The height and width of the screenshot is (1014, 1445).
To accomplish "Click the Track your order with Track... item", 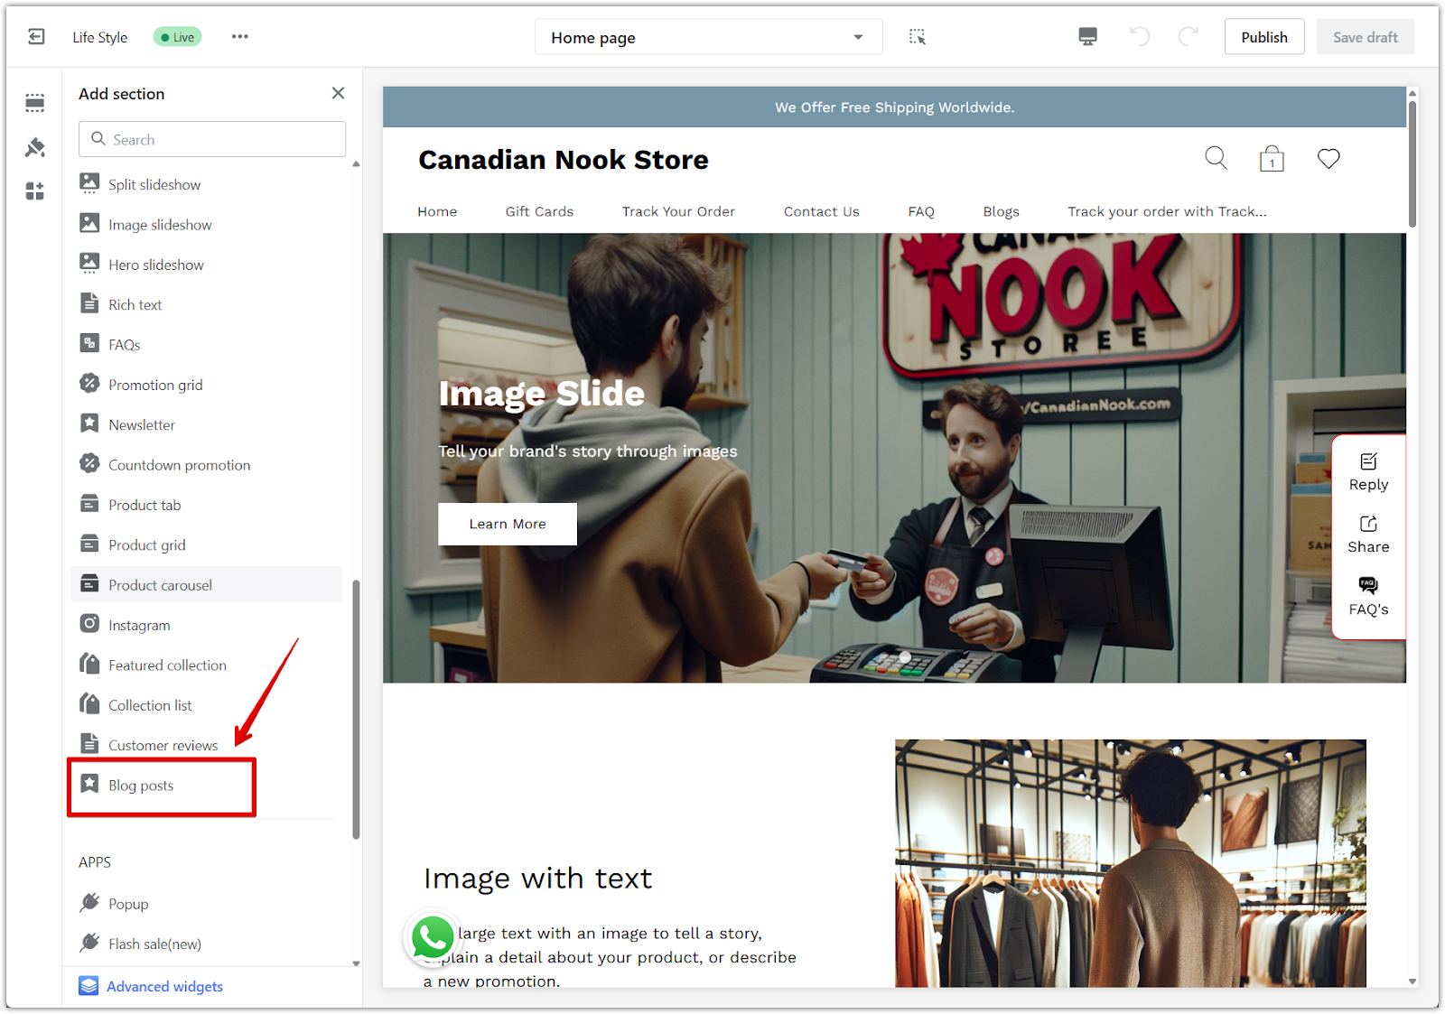I will [1167, 211].
